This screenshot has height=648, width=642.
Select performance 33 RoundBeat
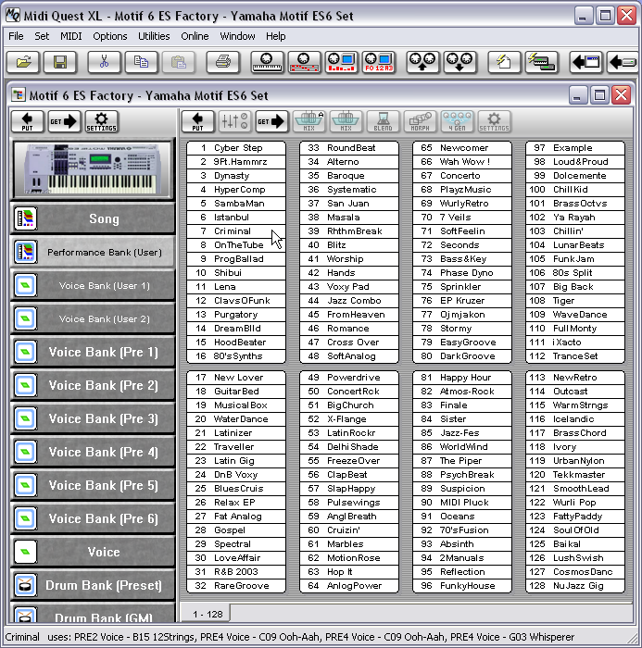[x=349, y=148]
